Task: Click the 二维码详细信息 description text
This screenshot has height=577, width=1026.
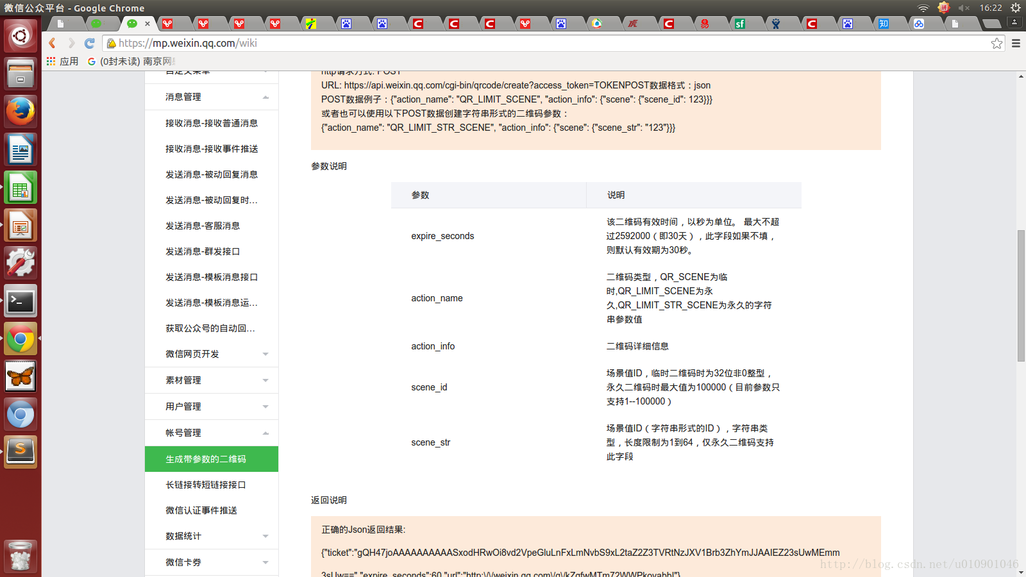Action: tap(637, 346)
